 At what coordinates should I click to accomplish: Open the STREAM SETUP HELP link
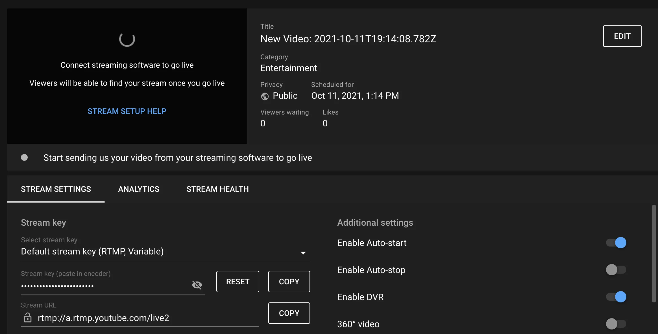tap(127, 111)
